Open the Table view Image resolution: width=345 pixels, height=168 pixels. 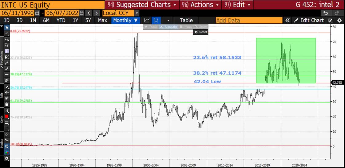click(x=186, y=20)
